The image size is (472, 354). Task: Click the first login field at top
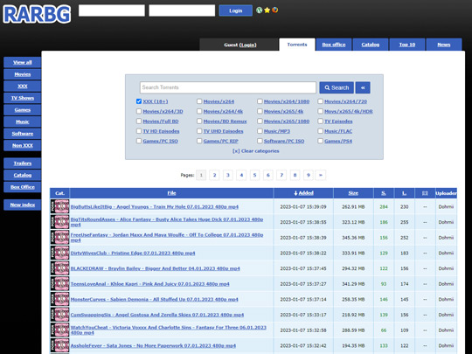coord(112,10)
